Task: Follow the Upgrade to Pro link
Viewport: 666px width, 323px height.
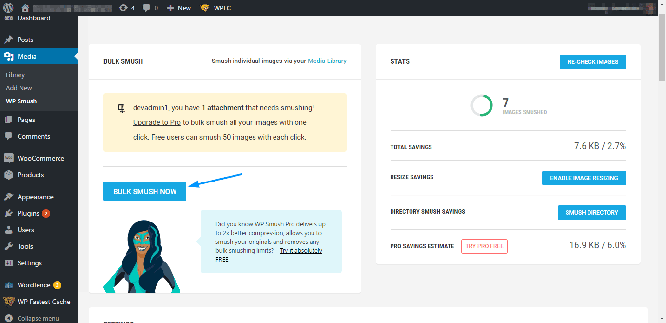Action: (157, 122)
